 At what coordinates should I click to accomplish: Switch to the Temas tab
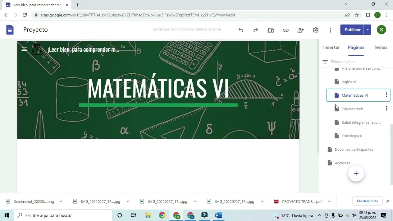click(x=380, y=47)
